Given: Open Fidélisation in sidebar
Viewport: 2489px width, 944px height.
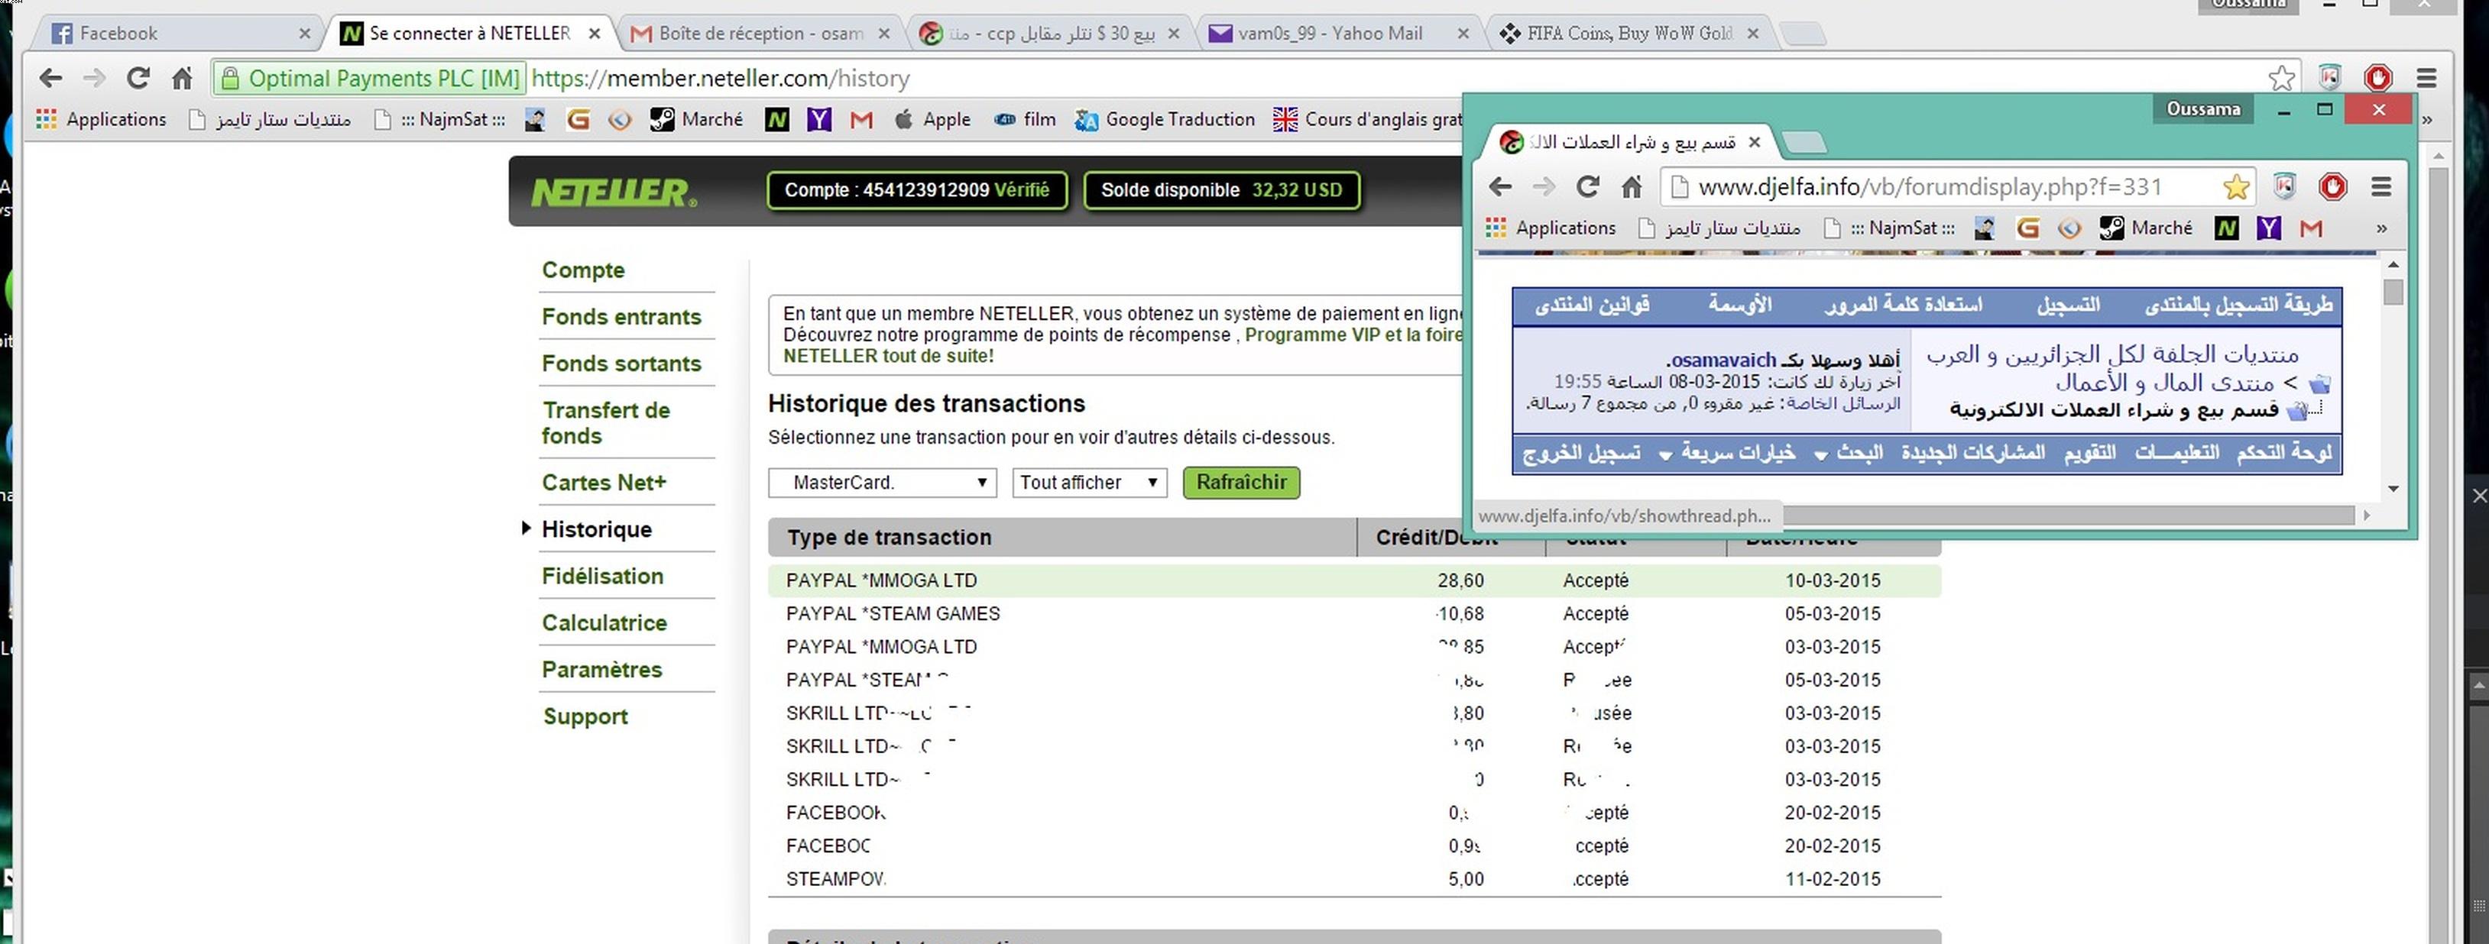Looking at the screenshot, I should click(x=602, y=576).
